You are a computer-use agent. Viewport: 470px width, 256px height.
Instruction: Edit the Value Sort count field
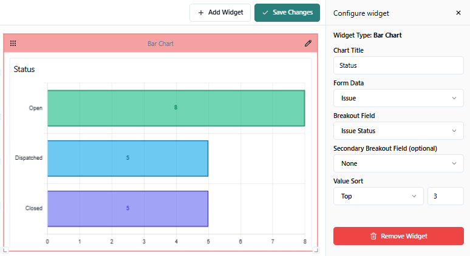[x=445, y=196]
